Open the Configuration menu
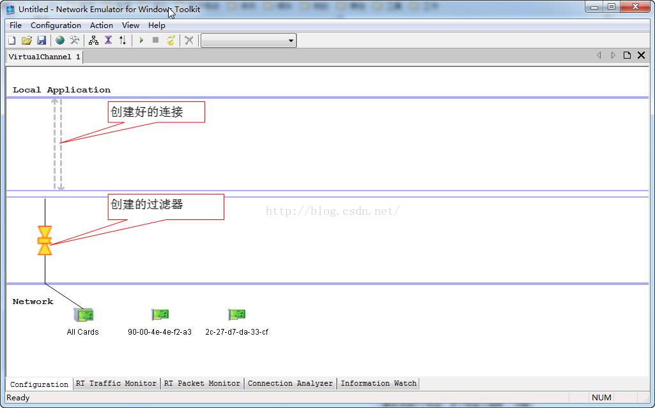The width and height of the screenshot is (655, 408). pyautogui.click(x=56, y=25)
